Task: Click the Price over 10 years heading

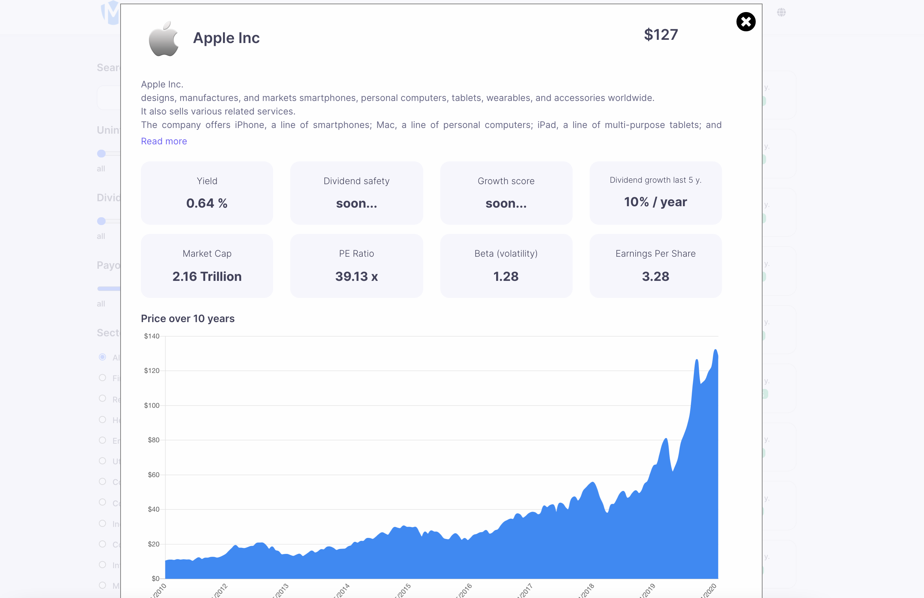Action: click(x=187, y=319)
